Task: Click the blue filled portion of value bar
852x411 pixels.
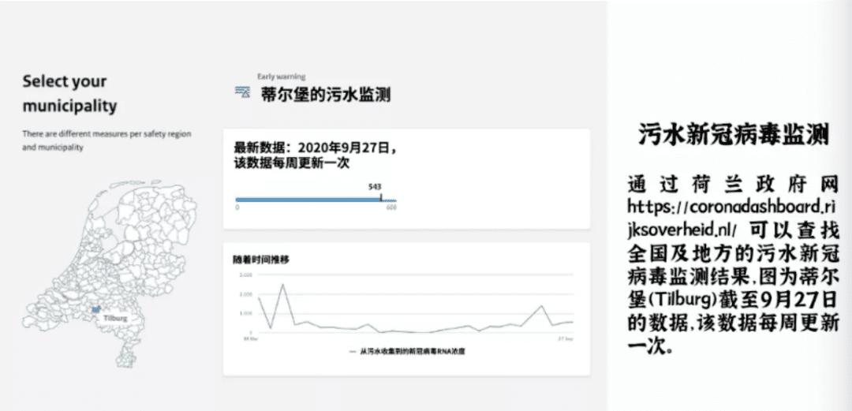Action: [x=308, y=200]
